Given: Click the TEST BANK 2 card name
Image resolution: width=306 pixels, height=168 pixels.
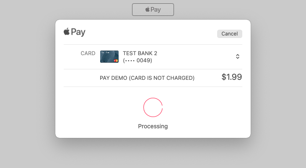Looking at the screenshot, I should tap(140, 53).
